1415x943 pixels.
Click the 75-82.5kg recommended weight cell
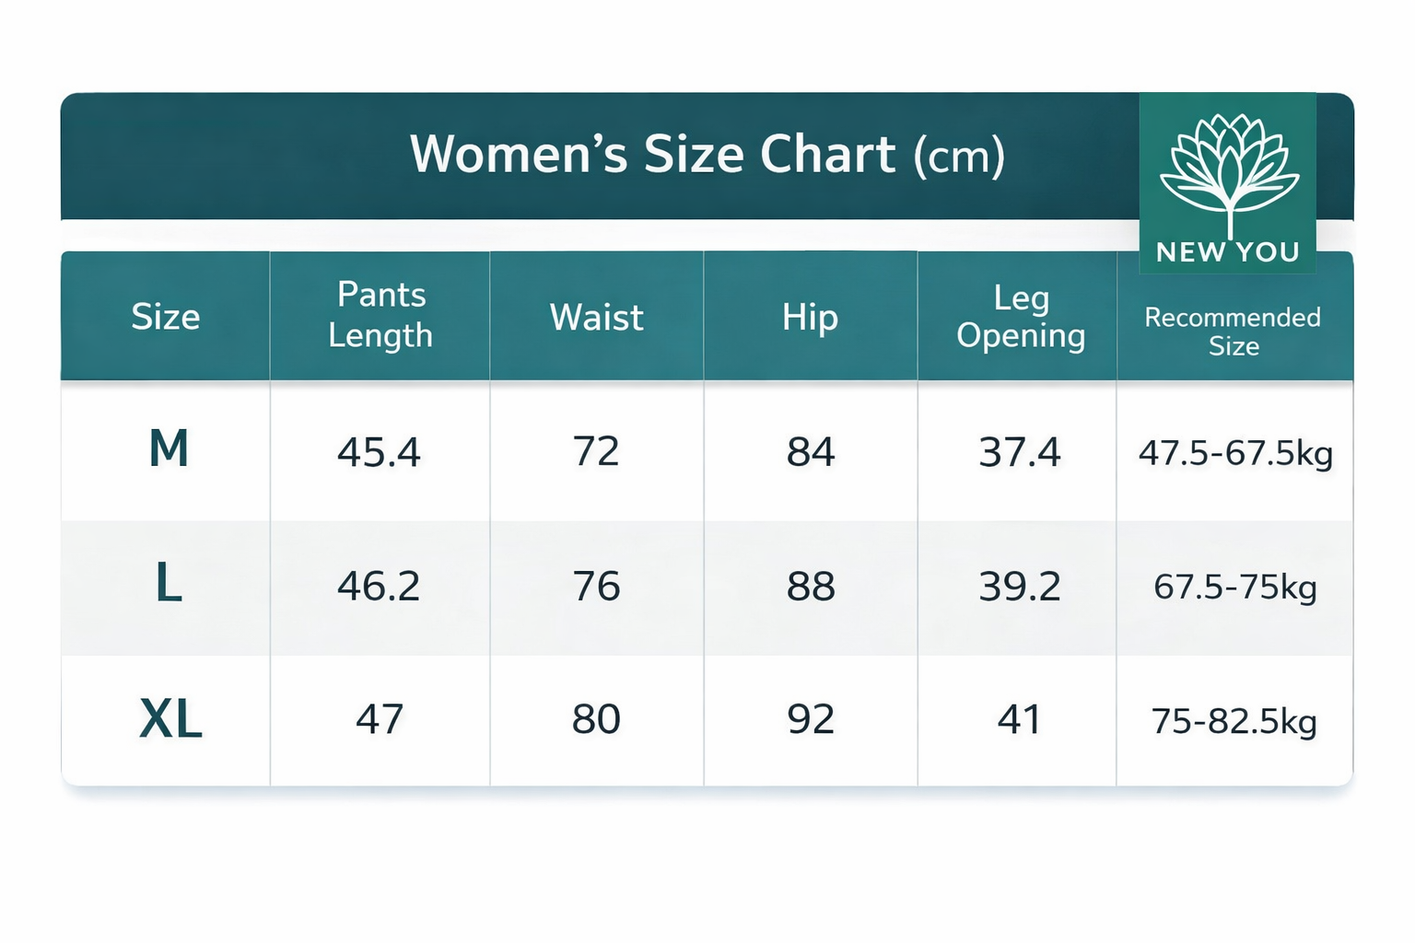(x=1234, y=721)
